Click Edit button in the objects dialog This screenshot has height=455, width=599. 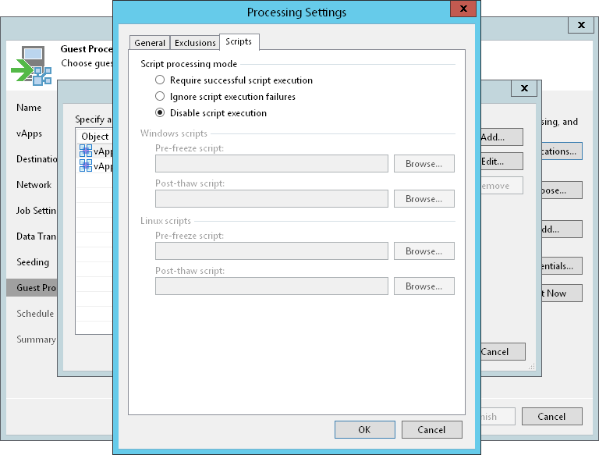coord(502,162)
